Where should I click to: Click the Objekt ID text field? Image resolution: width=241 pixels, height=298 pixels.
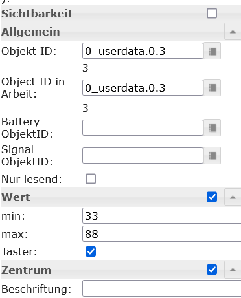coord(143,51)
